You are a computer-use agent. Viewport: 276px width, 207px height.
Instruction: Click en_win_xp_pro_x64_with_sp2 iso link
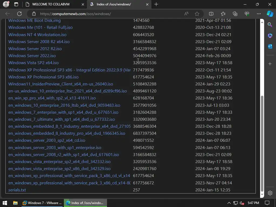click(52, 98)
